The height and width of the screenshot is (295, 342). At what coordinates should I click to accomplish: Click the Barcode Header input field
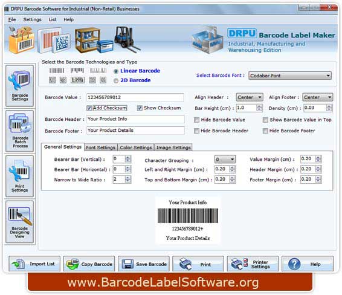(x=135, y=119)
